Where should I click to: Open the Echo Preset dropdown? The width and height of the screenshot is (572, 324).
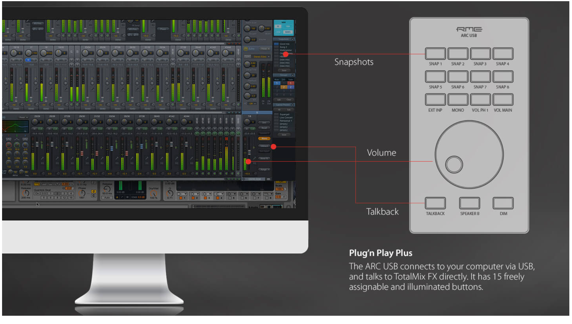(264, 49)
